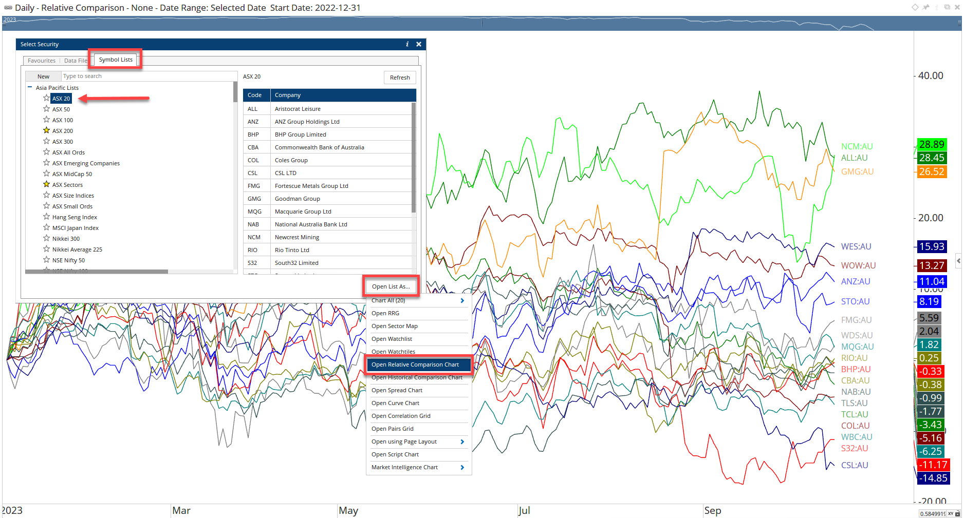Click symbol list tree horizontal scrollbar
The image size is (964, 518).
point(97,272)
